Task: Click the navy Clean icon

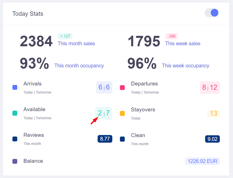Action: (122, 139)
